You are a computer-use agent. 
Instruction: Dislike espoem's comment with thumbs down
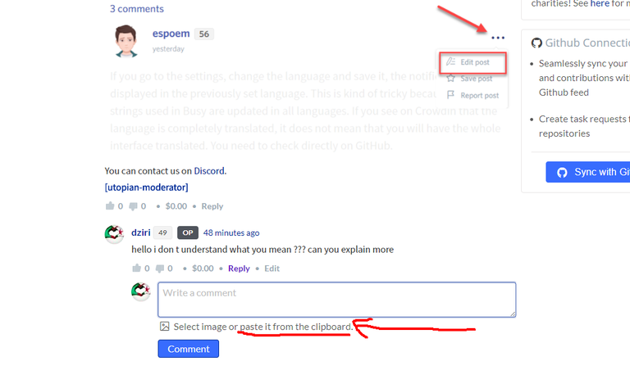point(133,206)
